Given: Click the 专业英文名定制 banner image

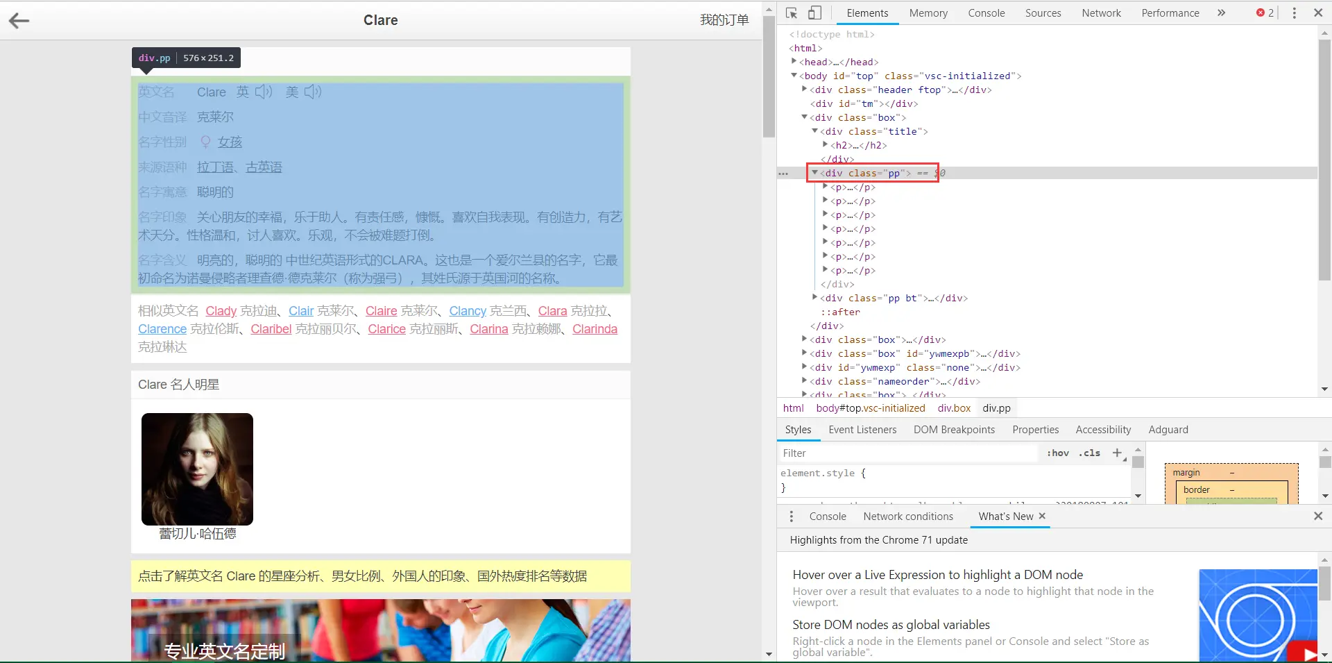Looking at the screenshot, I should [x=381, y=630].
